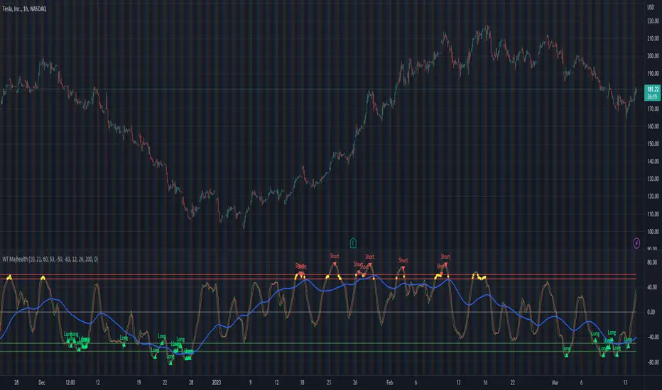Click the 'Feb' label on the time axis
Image resolution: width=662 pixels, height=390 pixels.
tap(390, 382)
